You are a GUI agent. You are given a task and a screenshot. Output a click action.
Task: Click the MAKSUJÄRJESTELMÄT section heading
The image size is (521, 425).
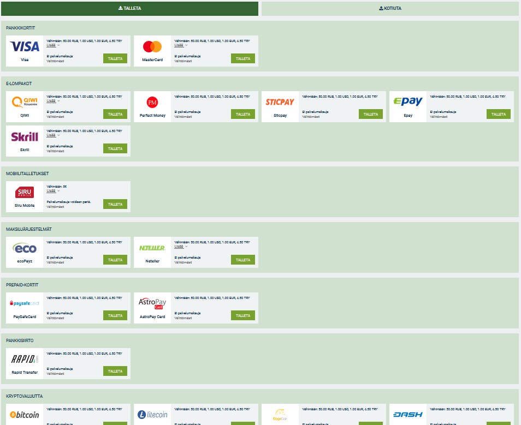29,229
